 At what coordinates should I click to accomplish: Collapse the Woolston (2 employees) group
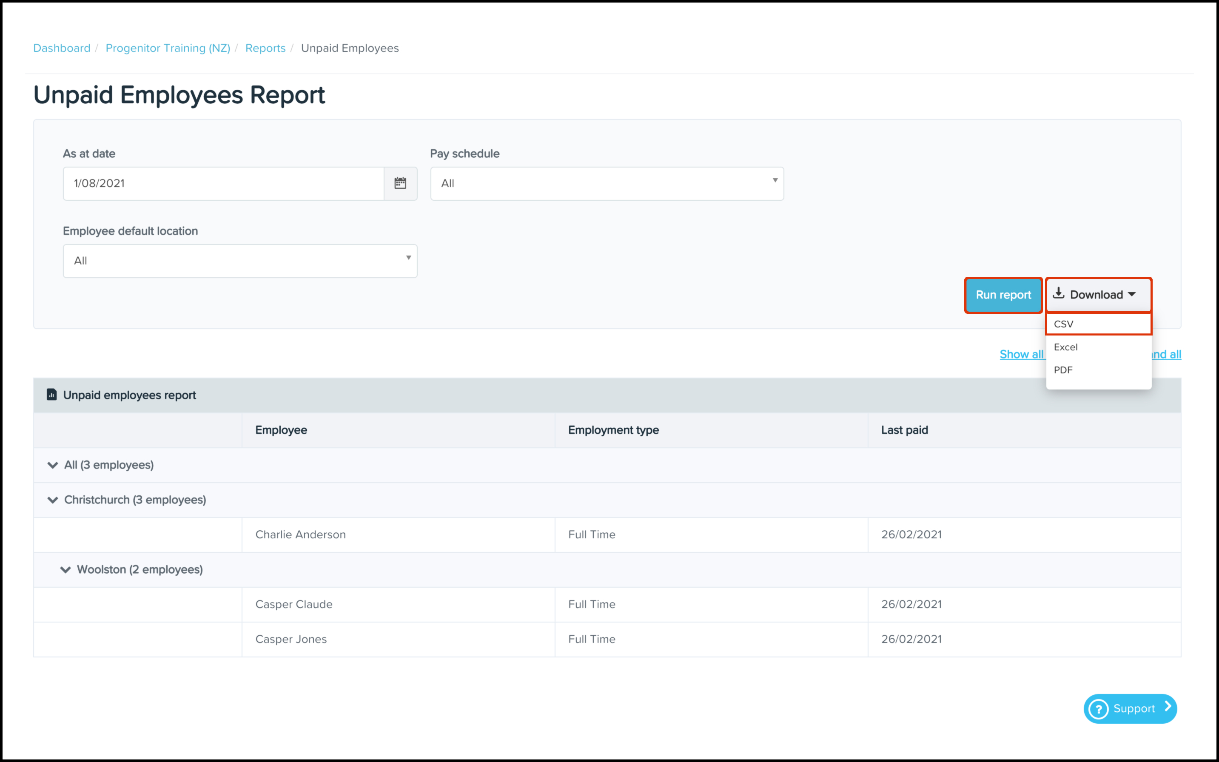point(65,569)
